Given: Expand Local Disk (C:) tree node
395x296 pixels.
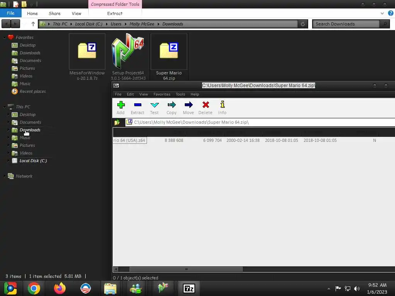Looking at the screenshot, I should pos(8,161).
